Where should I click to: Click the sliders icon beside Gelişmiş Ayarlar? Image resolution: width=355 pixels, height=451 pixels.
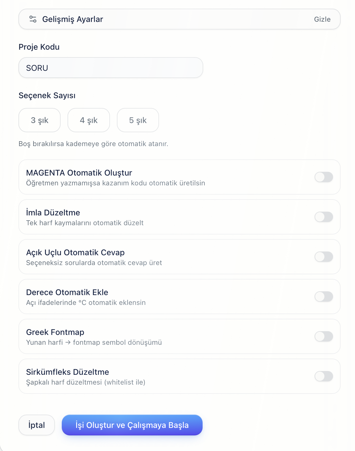(x=33, y=19)
